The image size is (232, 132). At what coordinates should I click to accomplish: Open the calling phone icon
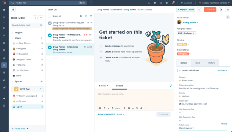click(x=149, y=3)
